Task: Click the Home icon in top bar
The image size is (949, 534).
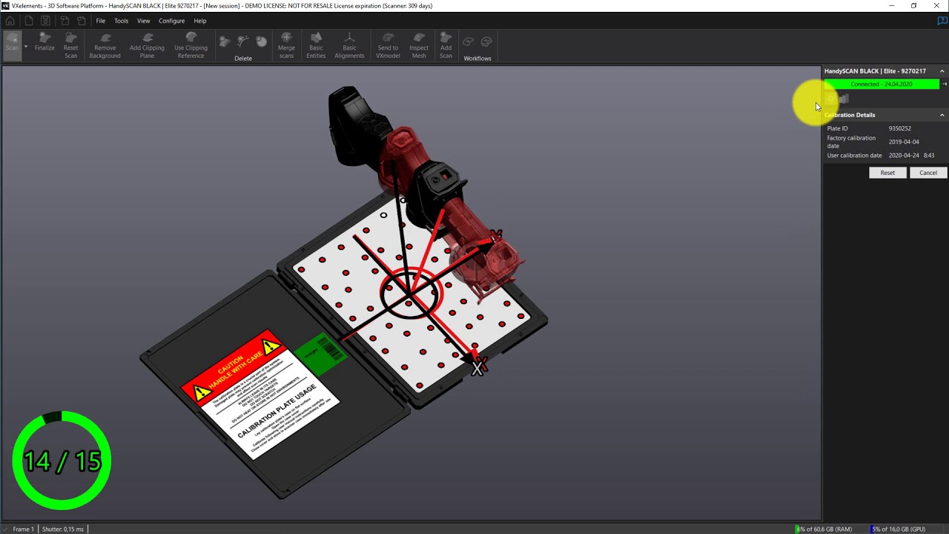Action: pos(10,21)
